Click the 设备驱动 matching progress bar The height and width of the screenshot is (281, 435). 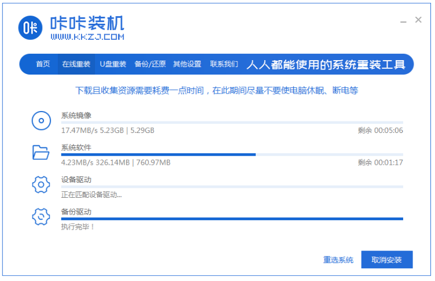pos(231,187)
